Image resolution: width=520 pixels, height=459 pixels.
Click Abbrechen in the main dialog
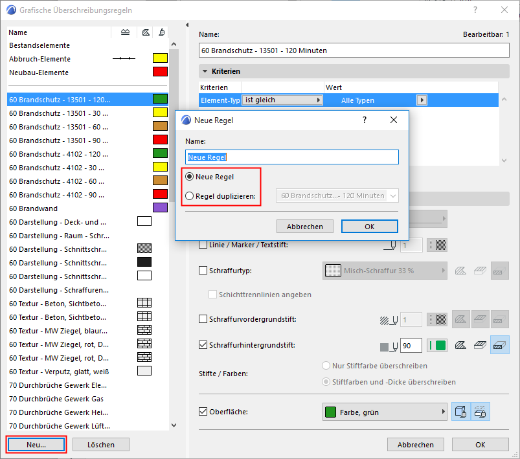(416, 445)
